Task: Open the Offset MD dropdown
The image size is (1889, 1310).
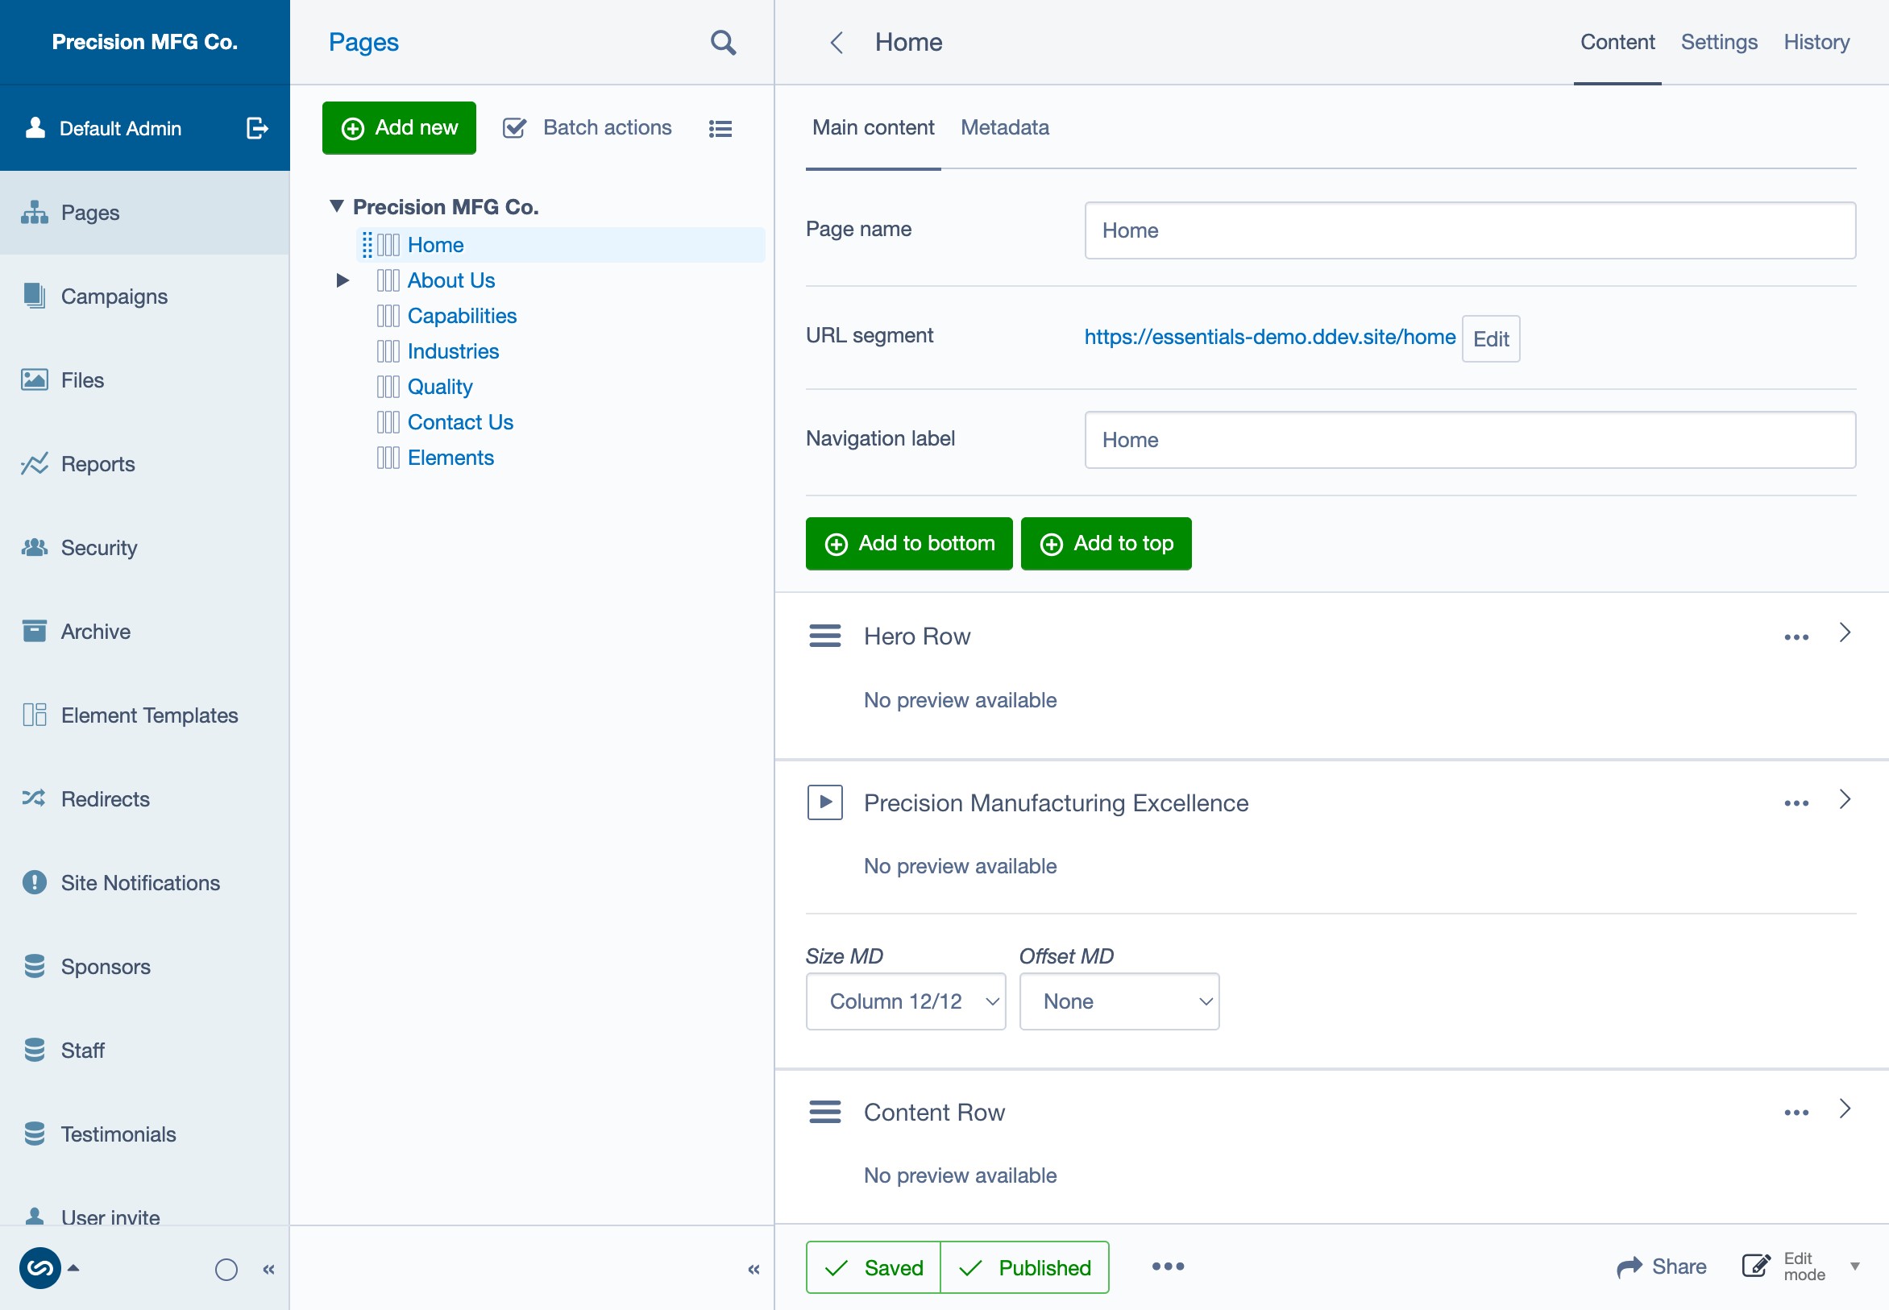Action: (1119, 1001)
